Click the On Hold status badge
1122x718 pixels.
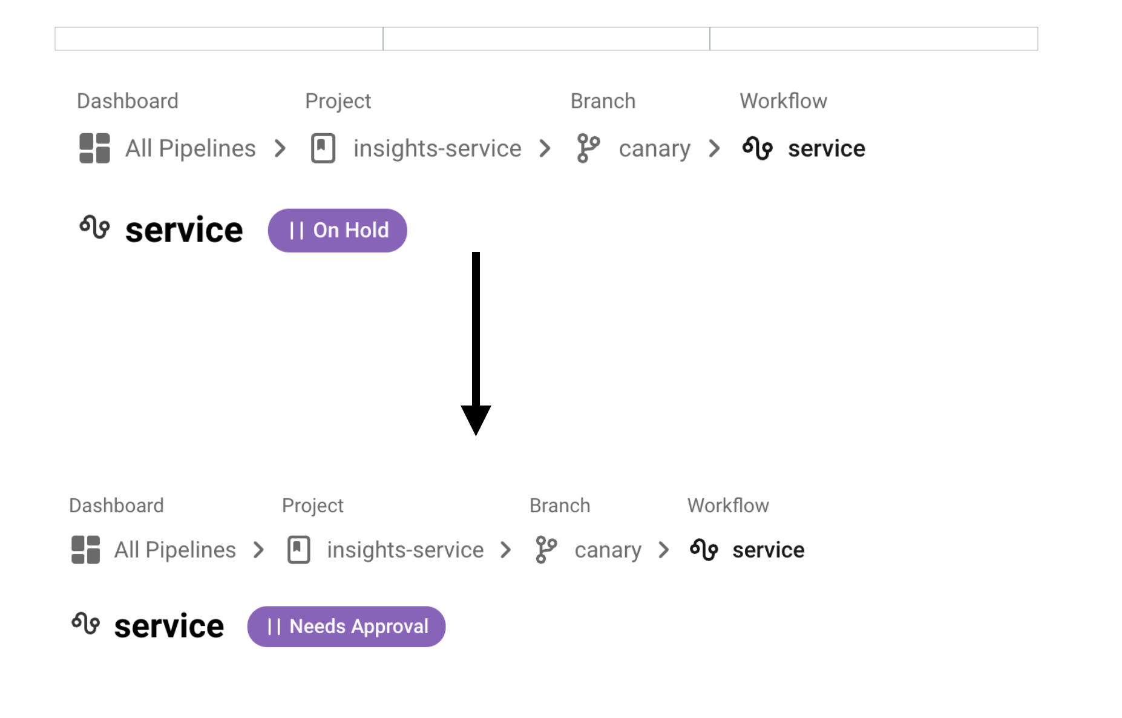(337, 229)
